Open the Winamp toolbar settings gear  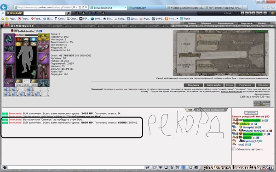272,13
